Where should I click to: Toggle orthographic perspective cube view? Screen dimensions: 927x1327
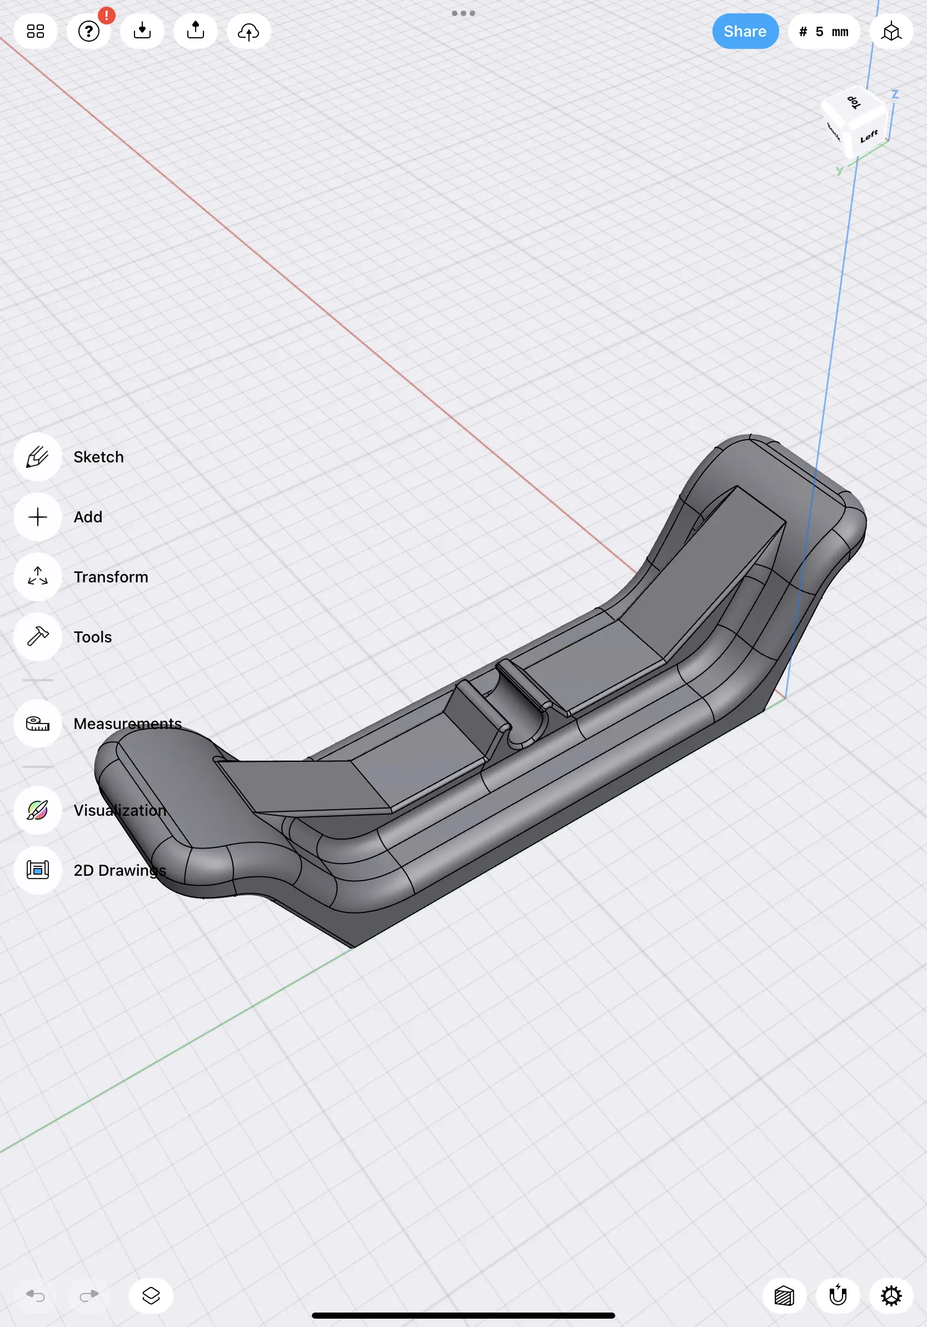tap(891, 31)
